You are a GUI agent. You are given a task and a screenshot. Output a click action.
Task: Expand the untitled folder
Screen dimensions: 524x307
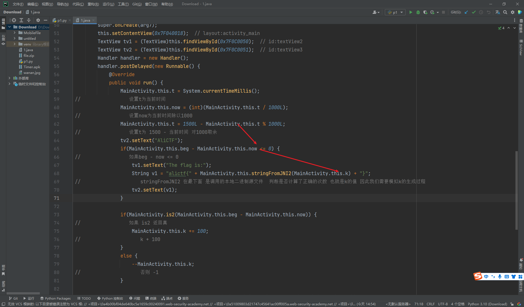click(x=15, y=38)
